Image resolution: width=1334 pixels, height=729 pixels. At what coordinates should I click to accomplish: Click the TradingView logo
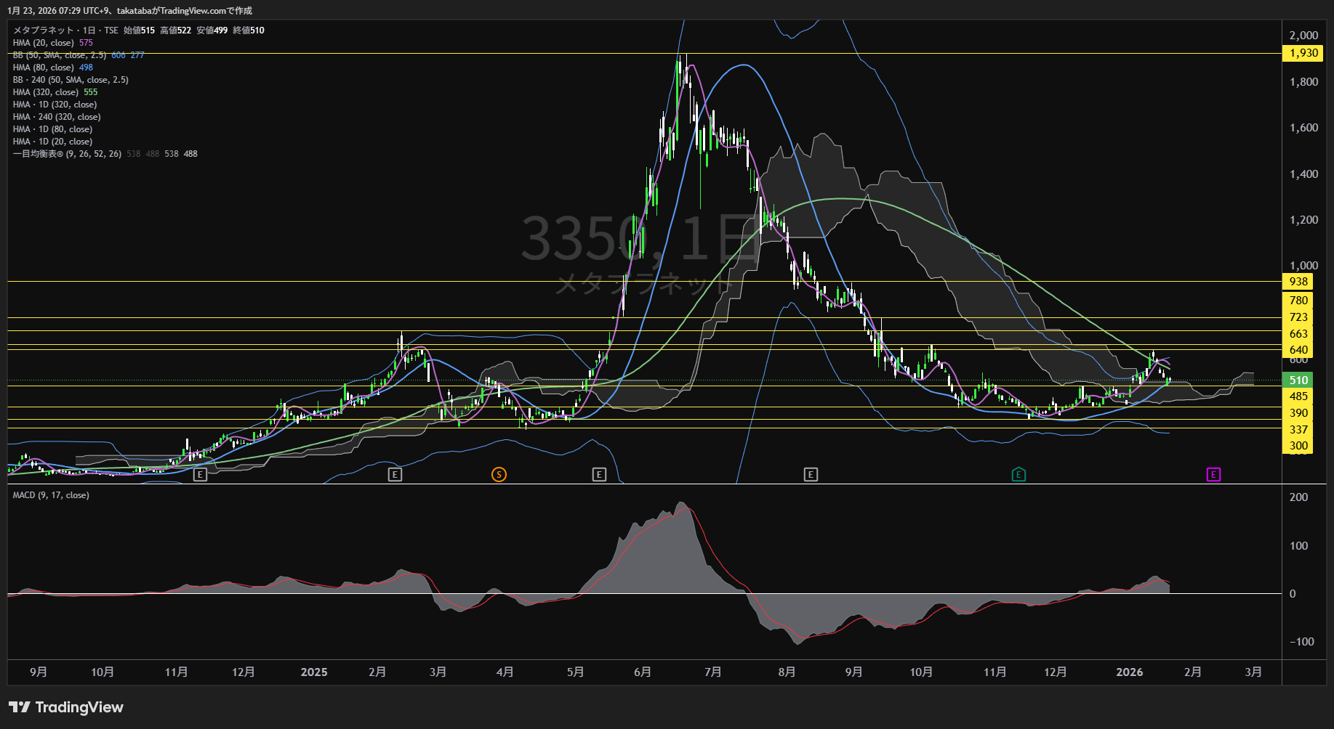tap(66, 707)
